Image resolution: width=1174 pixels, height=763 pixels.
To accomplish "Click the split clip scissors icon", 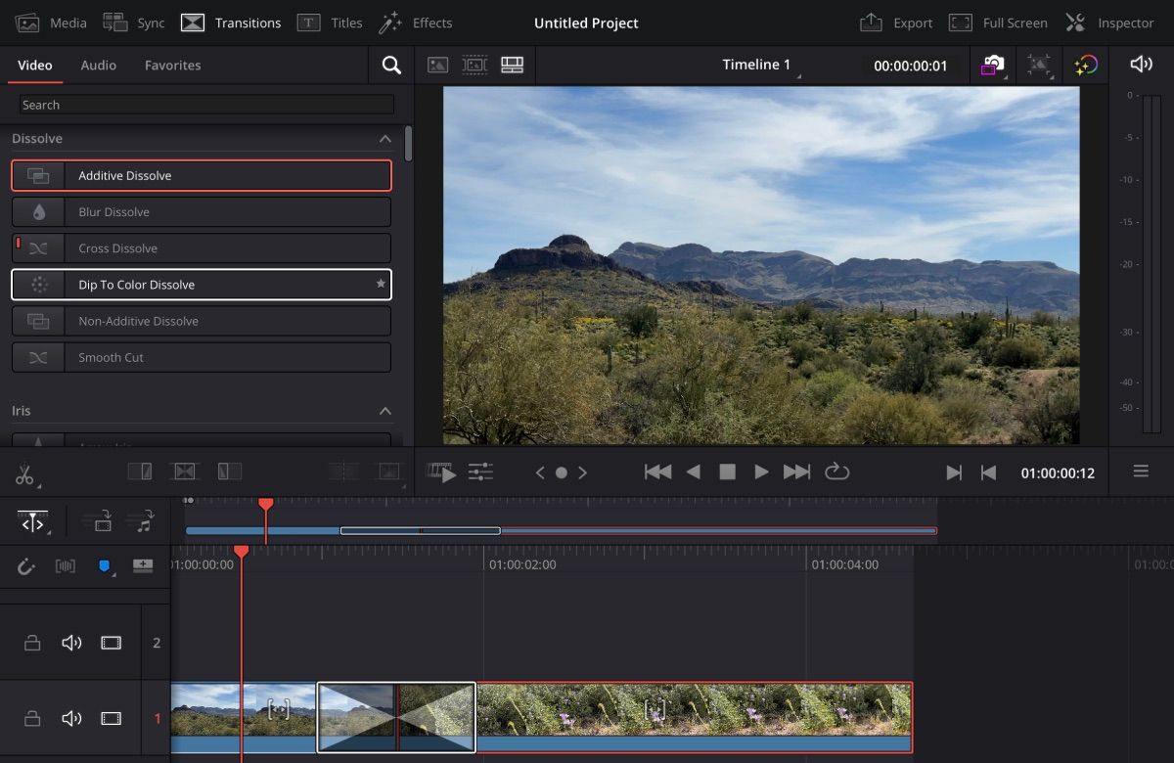I will 24,475.
